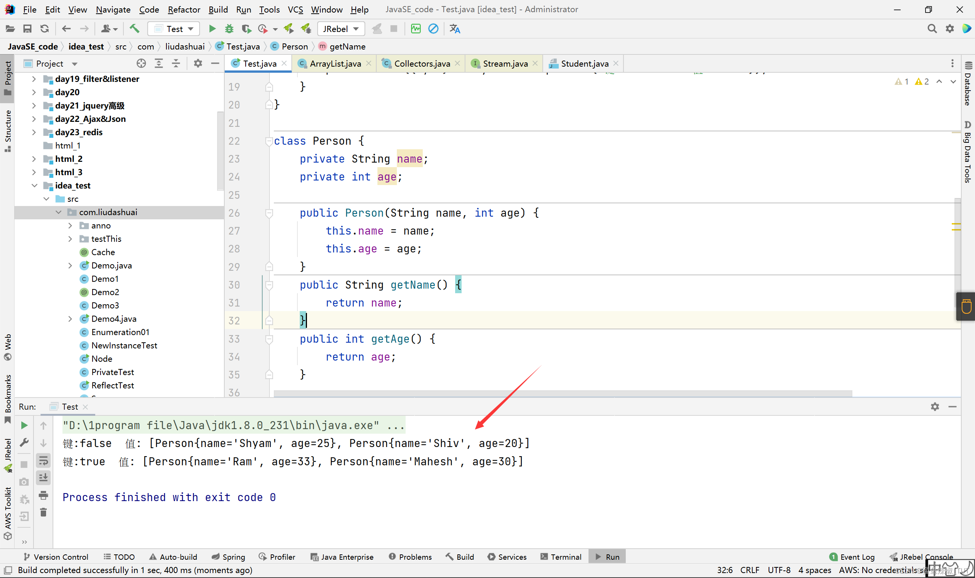Click Project tree vertical scrollbar
The height and width of the screenshot is (578, 975).
(x=221, y=151)
